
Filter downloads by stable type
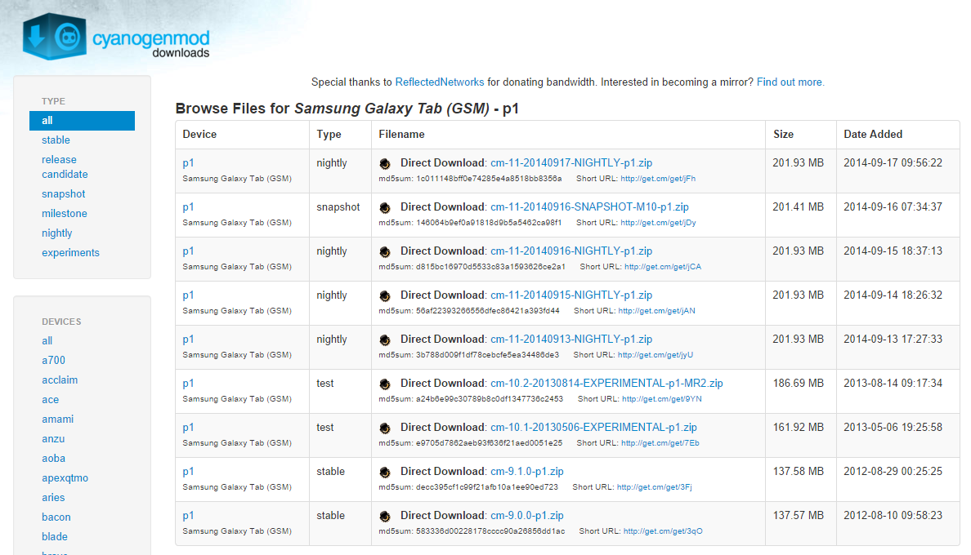(56, 140)
